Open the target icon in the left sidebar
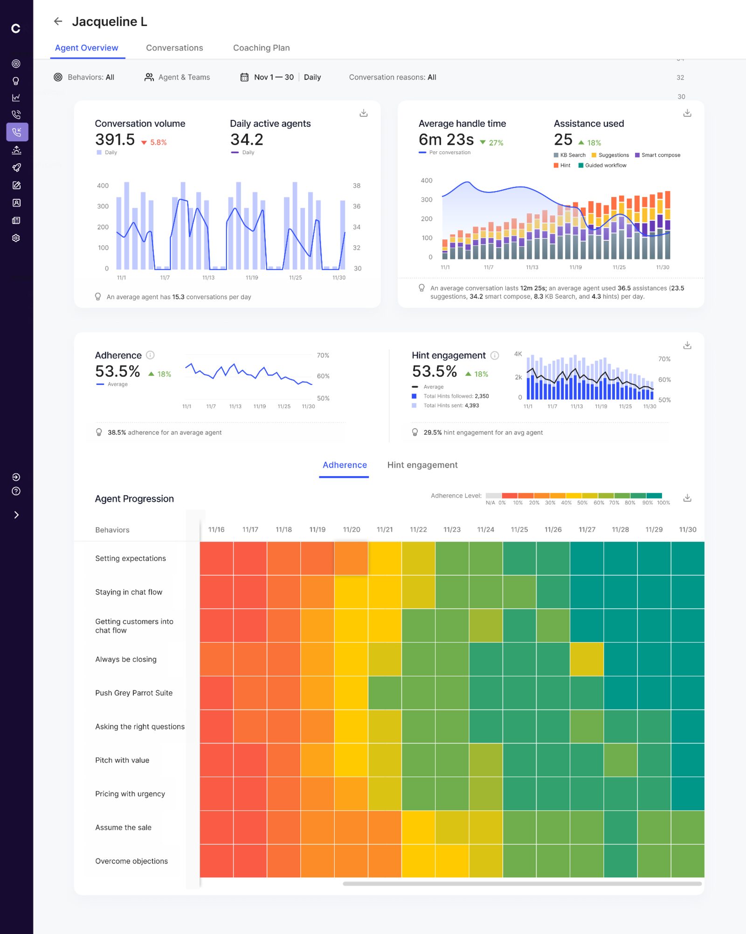Screen dimensions: 746x934 point(16,63)
